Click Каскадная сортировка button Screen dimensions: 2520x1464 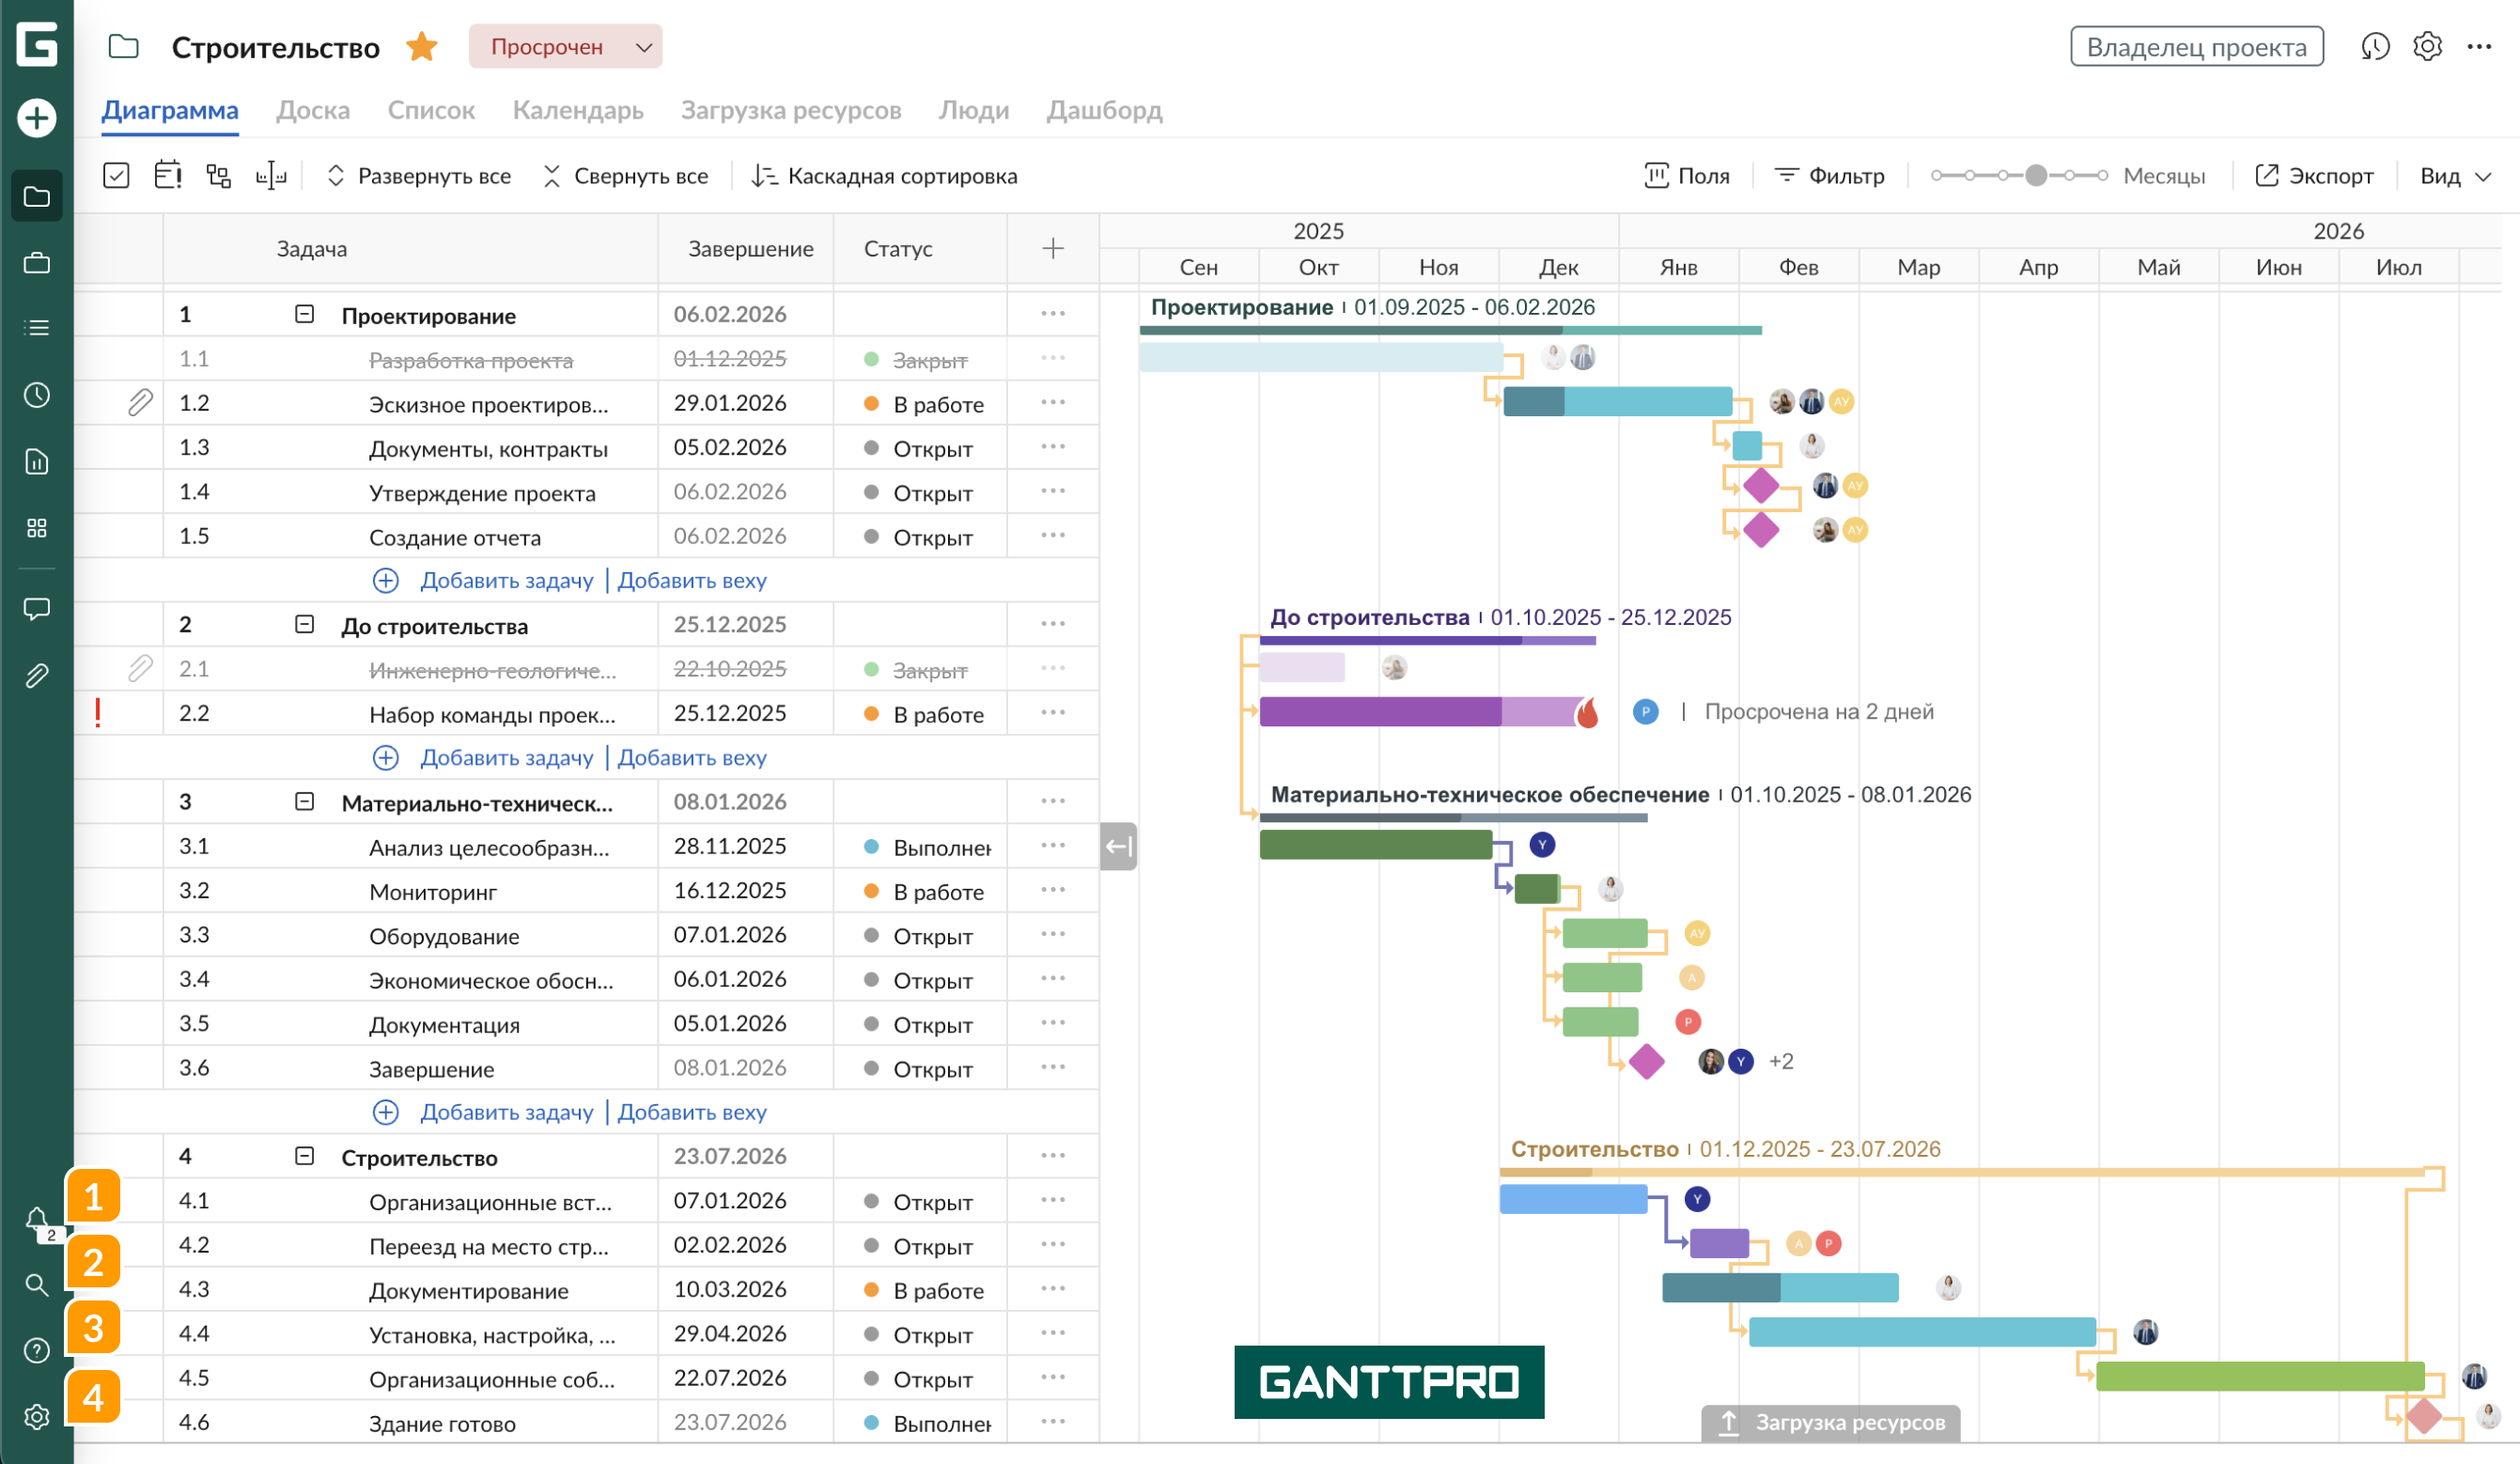coord(884,176)
